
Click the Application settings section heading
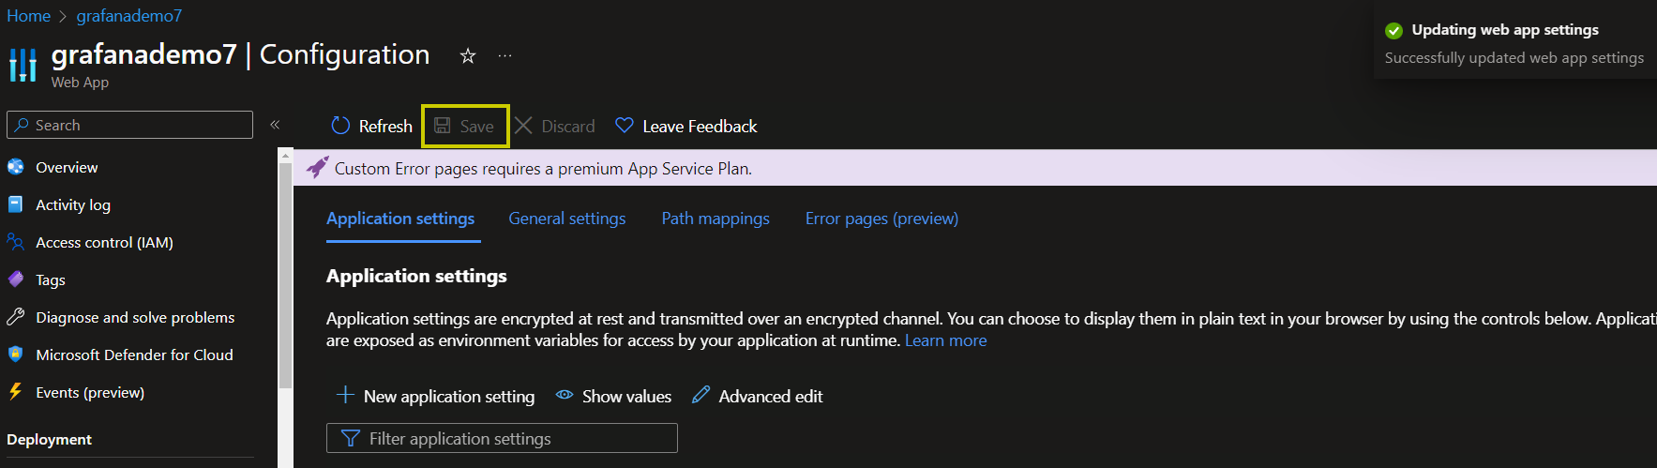click(416, 276)
